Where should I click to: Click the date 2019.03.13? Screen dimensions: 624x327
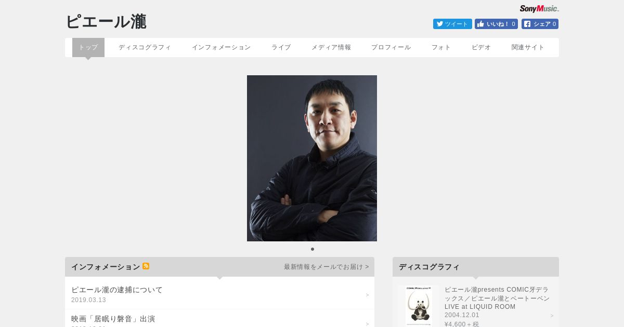click(88, 300)
